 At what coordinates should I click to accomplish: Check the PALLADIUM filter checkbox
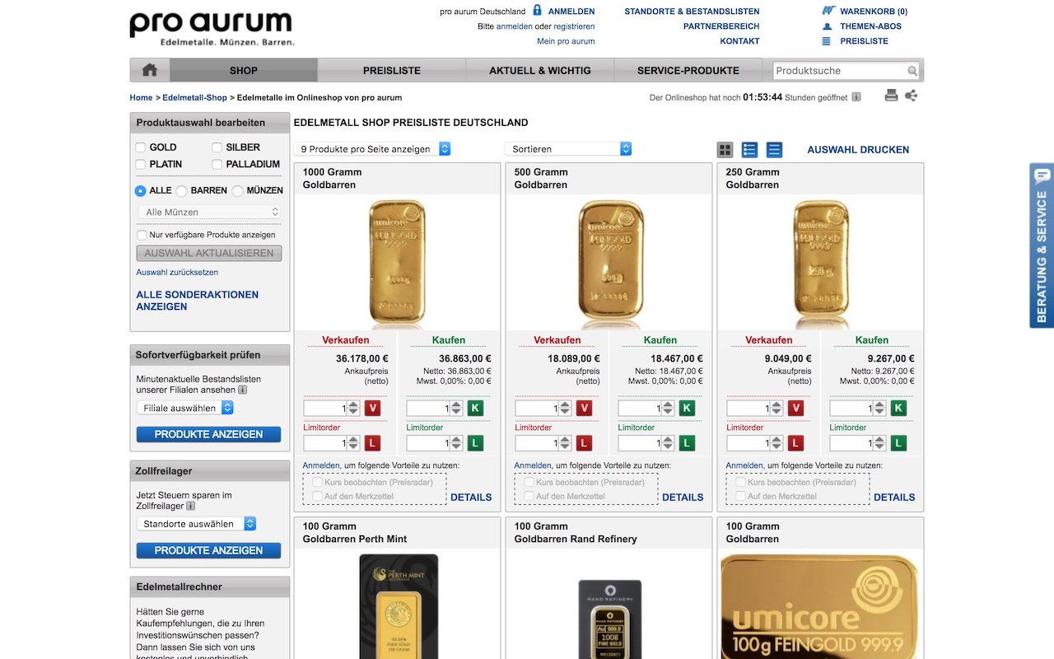point(217,164)
